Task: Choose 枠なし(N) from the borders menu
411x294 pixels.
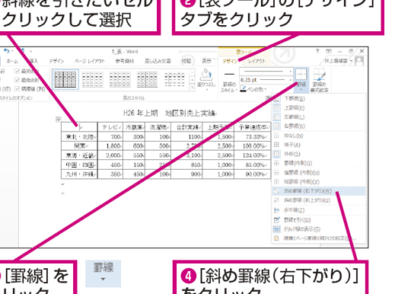Action: pos(319,136)
